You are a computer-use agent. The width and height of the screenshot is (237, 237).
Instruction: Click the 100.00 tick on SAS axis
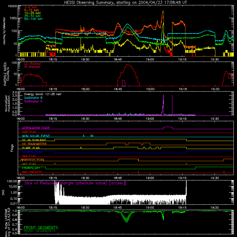(x=12, y=181)
